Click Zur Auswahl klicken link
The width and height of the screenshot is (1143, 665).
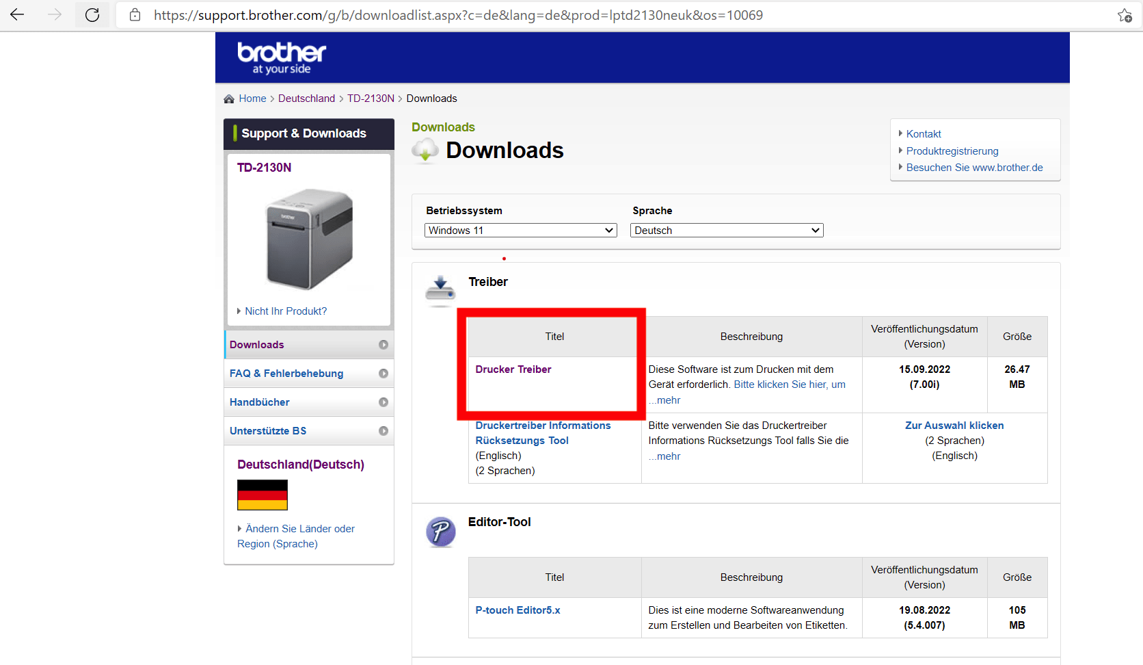point(954,426)
